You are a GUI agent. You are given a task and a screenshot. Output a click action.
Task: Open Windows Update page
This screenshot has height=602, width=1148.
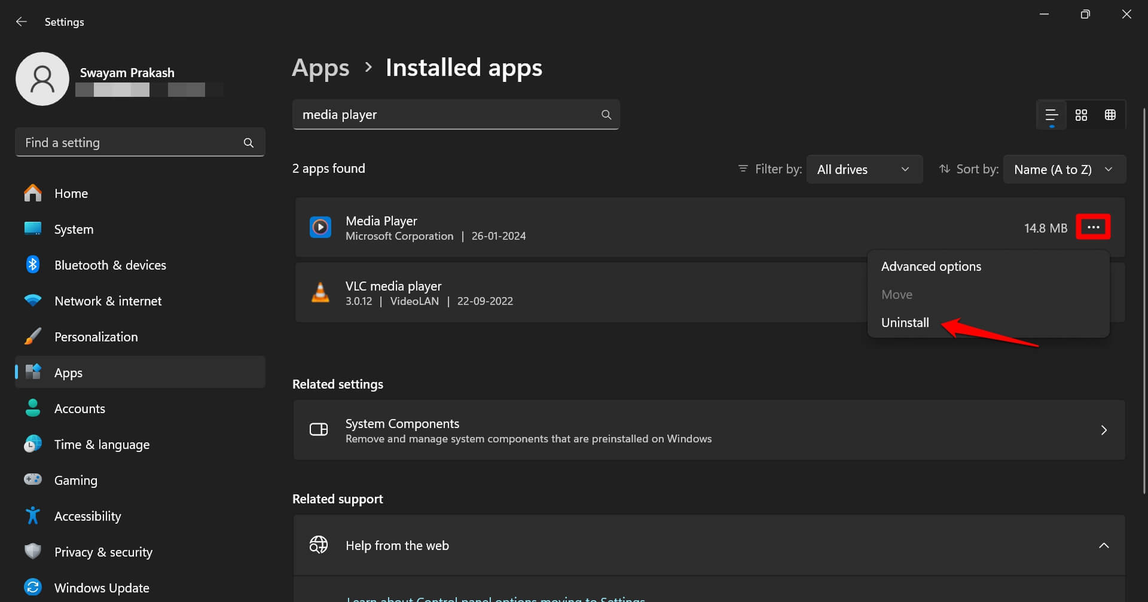click(x=140, y=588)
